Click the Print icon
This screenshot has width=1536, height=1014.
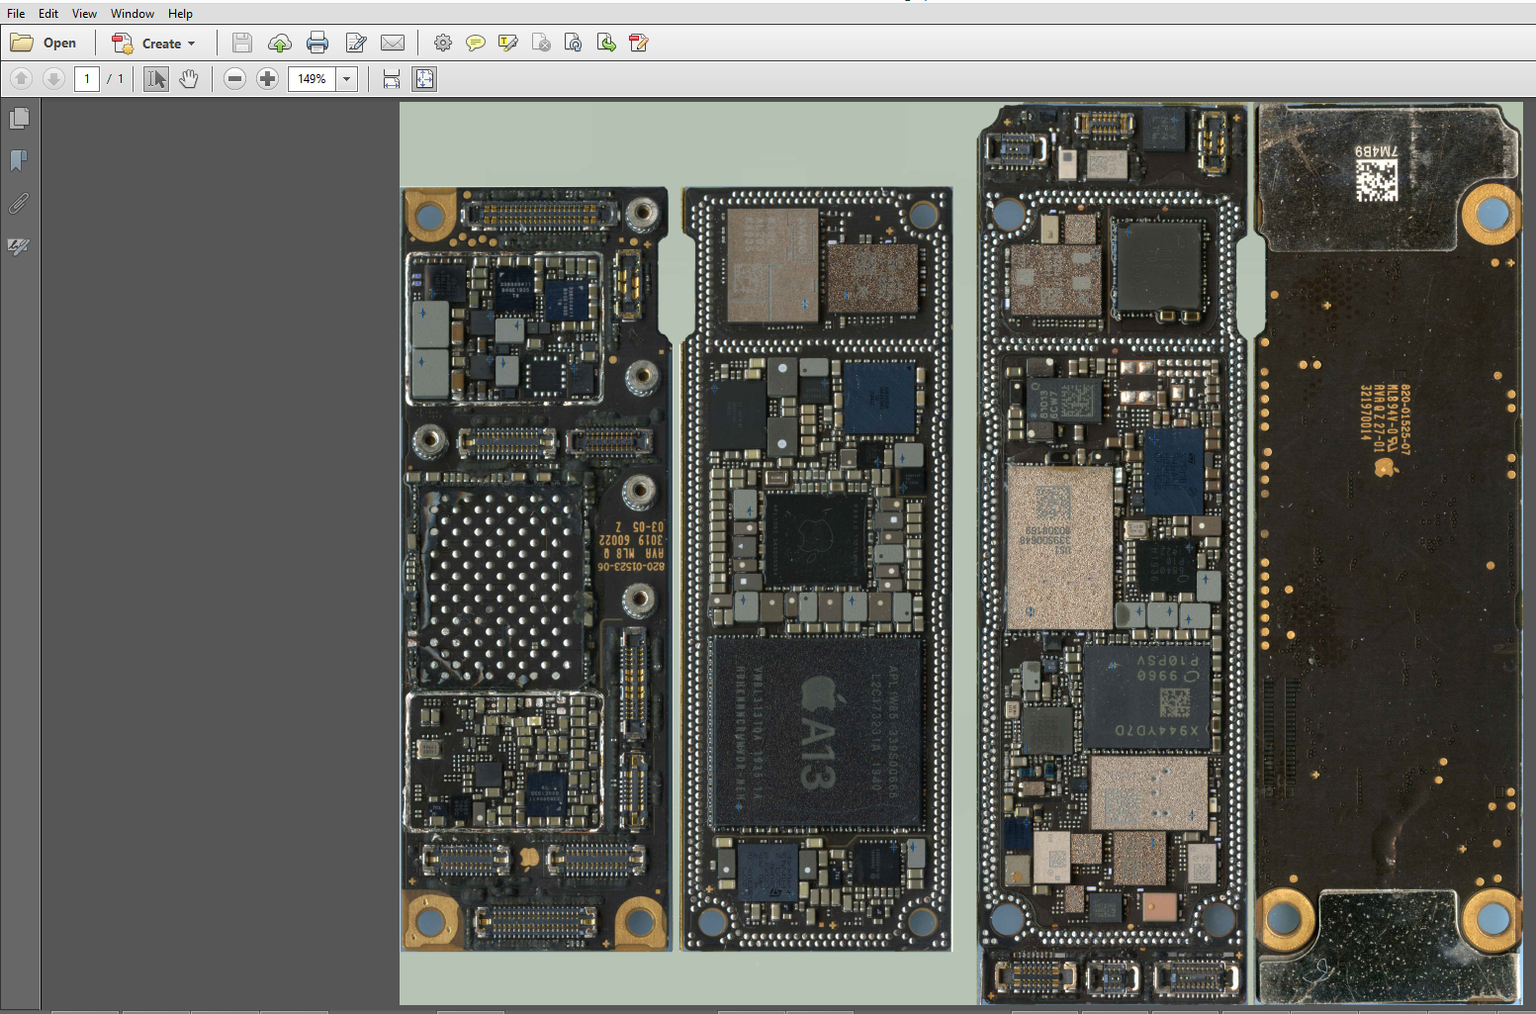point(317,44)
